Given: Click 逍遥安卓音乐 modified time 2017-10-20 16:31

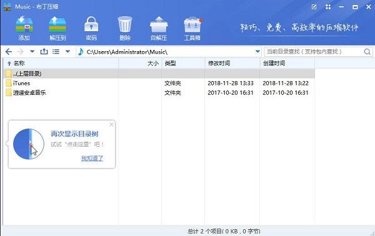Looking at the screenshot, I should point(231,92).
